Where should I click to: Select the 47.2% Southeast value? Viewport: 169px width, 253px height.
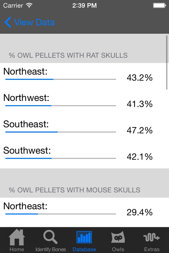(140, 130)
